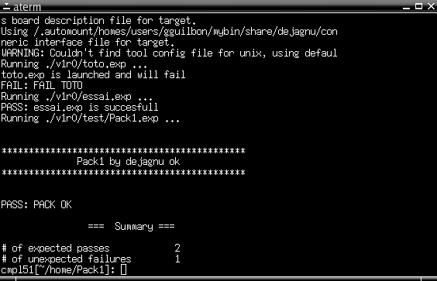Click the dejagnu path in Using line
This screenshot has width=437, height=281.
tap(185, 32)
